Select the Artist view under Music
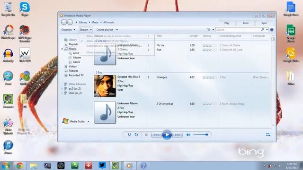The width and height of the screenshot is (303, 170). coord(76,53)
